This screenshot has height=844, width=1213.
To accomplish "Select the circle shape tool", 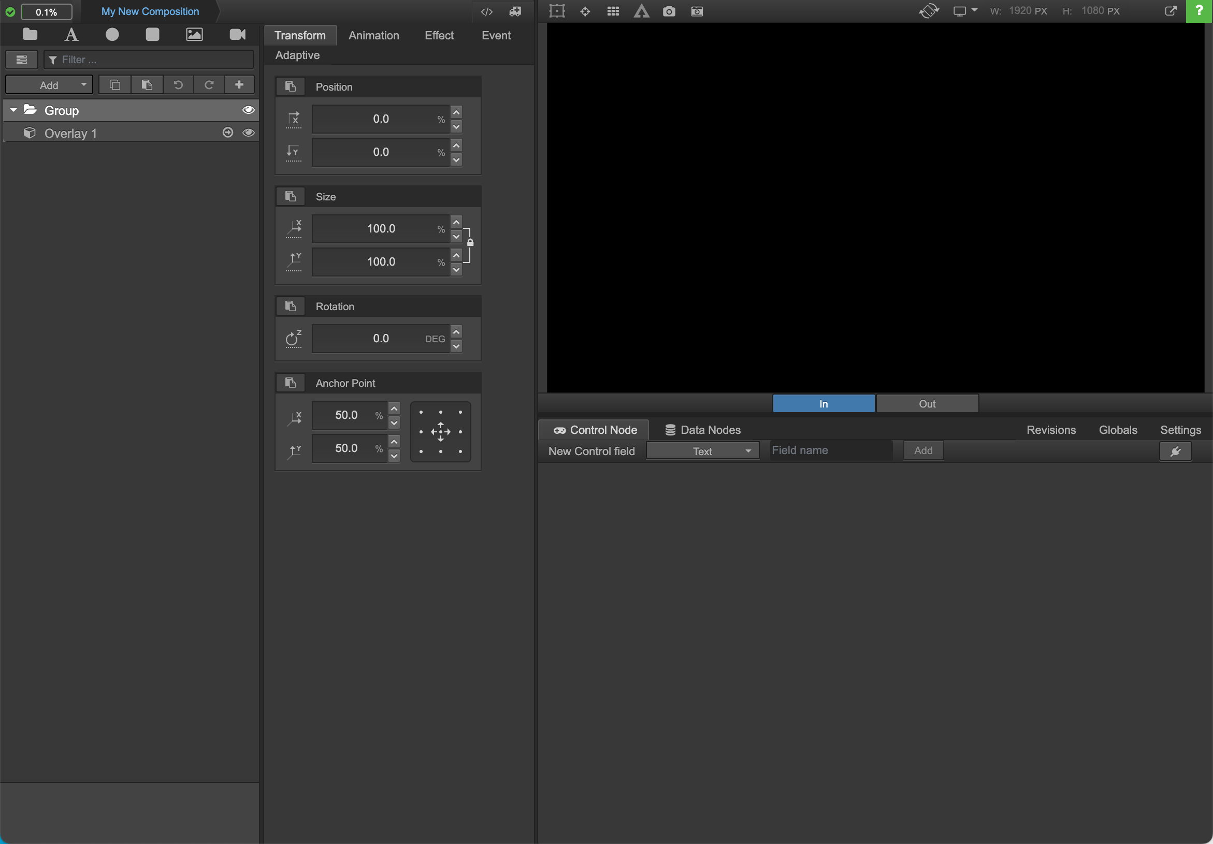I will tap(112, 35).
